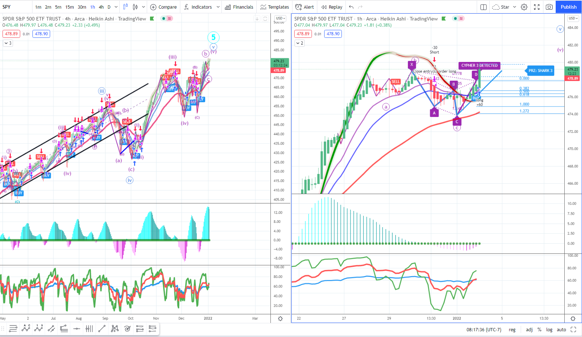Click the right chart sell price 478.89
This screenshot has height=337, width=582.
pos(303,34)
